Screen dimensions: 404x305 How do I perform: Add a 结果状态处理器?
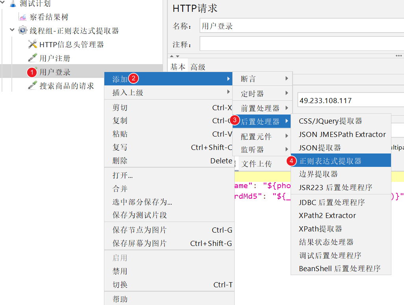pos(341,242)
